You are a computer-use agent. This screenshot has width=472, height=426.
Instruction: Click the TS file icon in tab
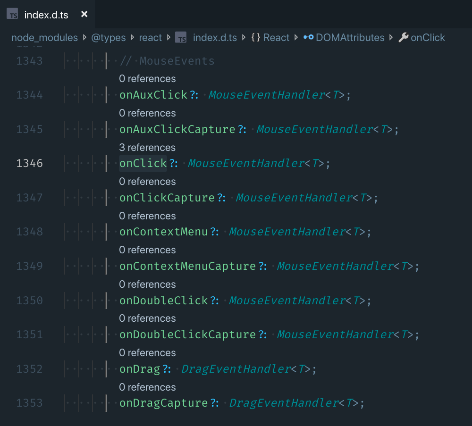pos(12,14)
